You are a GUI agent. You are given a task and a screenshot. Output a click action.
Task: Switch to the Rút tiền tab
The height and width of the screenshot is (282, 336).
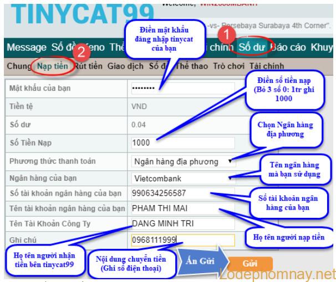[x=88, y=66]
